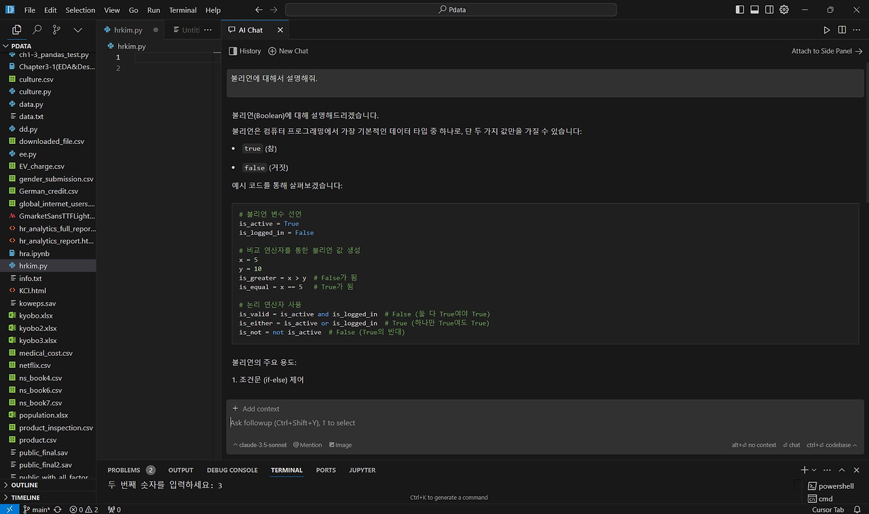Create a new terminal with plus icon

[x=805, y=470]
